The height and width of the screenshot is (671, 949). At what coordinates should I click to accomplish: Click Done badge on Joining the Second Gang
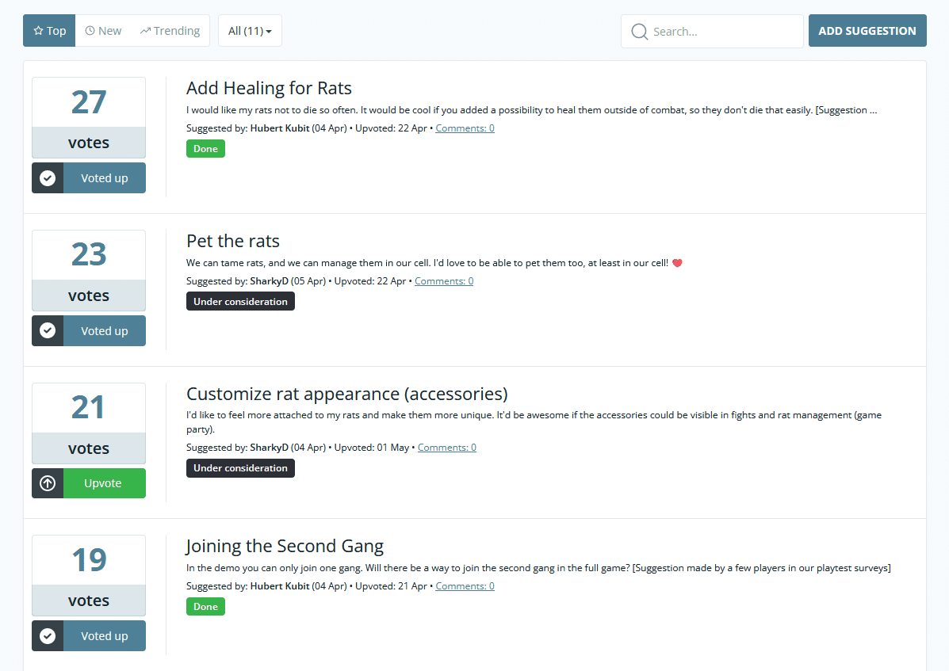(x=206, y=606)
